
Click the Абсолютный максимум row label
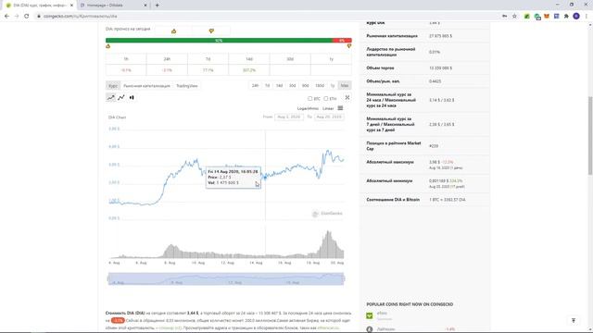390,162
